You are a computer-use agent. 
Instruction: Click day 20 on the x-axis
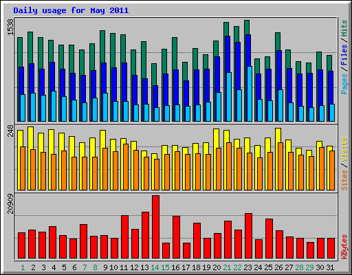[x=217, y=267]
